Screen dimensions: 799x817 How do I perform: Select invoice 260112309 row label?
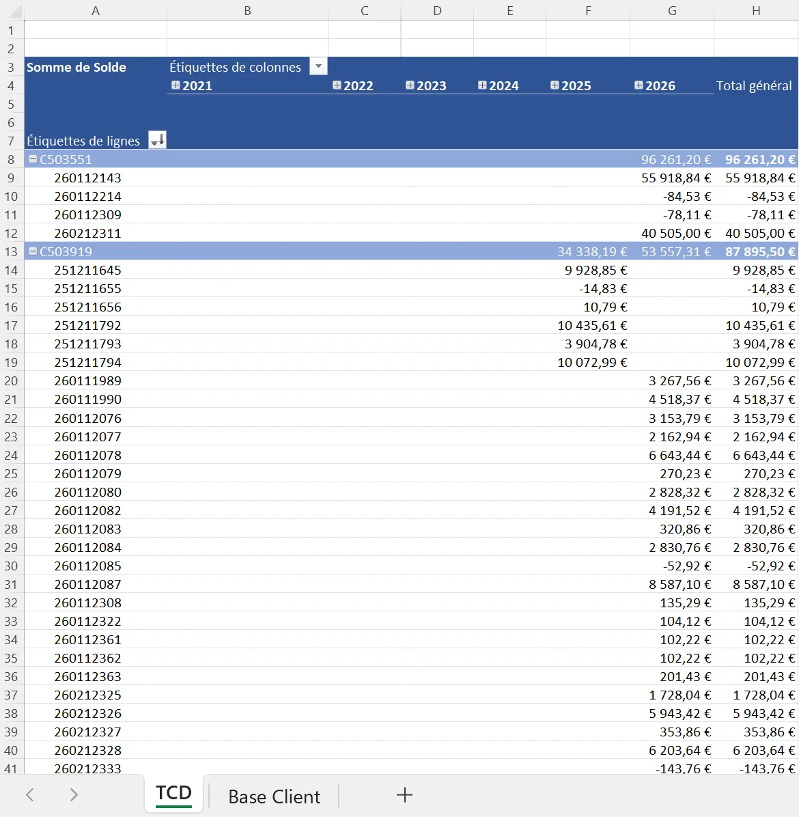pos(87,214)
